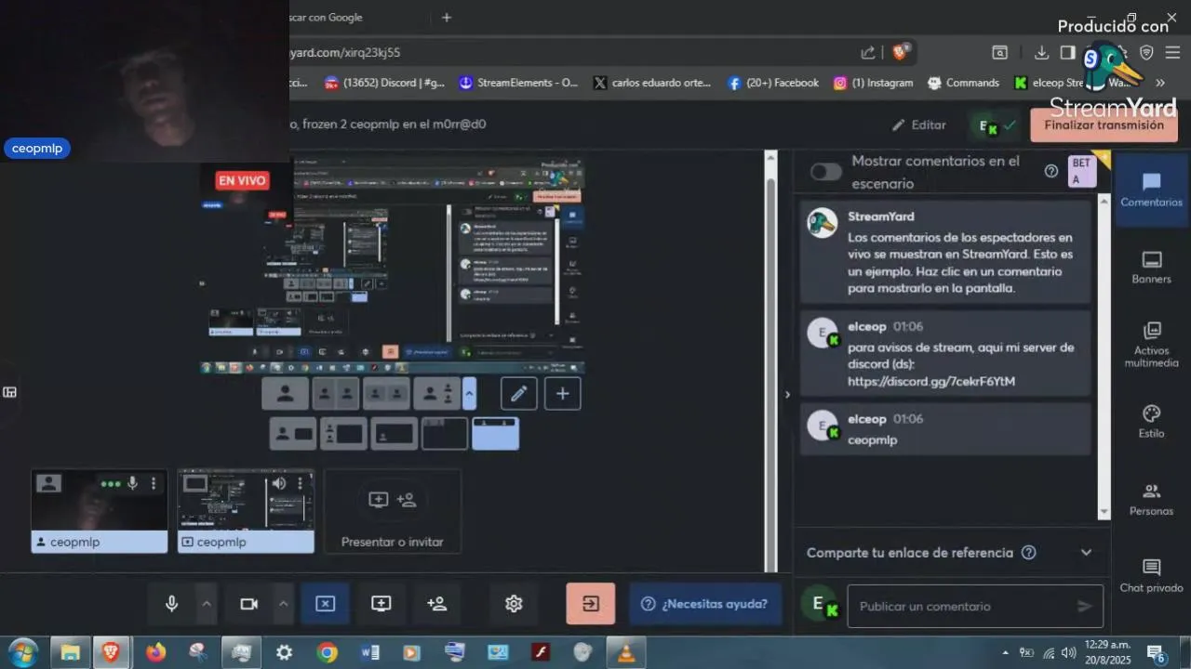This screenshot has width=1191, height=669.
Task: Toggle Mostrar comentarios en el escenario switch
Action: pos(825,171)
